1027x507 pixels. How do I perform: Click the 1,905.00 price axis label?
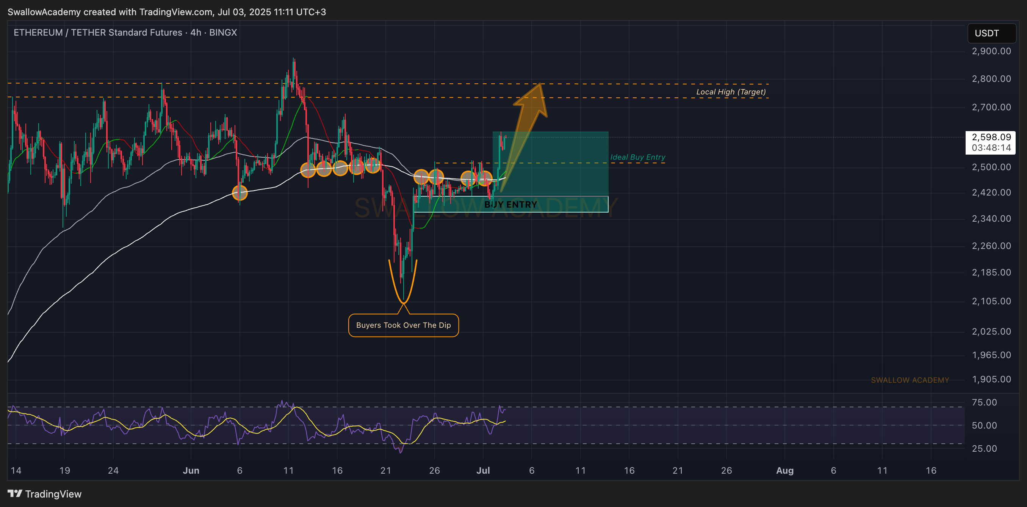click(991, 379)
